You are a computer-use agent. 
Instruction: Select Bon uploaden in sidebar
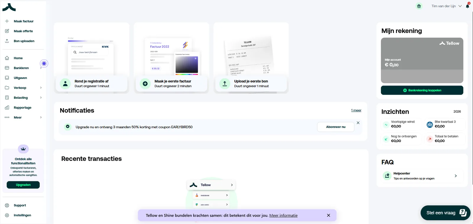click(x=24, y=41)
